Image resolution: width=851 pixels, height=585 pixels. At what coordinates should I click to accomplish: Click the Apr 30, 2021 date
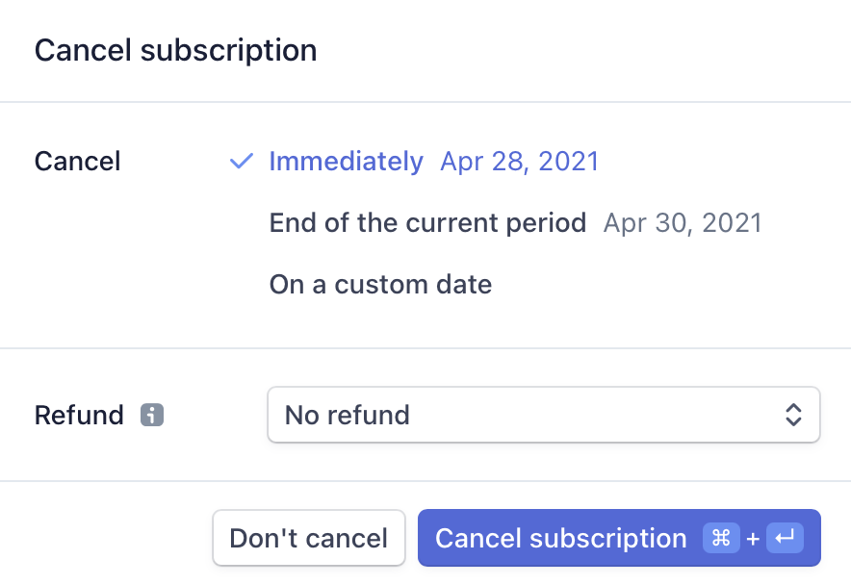[x=683, y=223]
